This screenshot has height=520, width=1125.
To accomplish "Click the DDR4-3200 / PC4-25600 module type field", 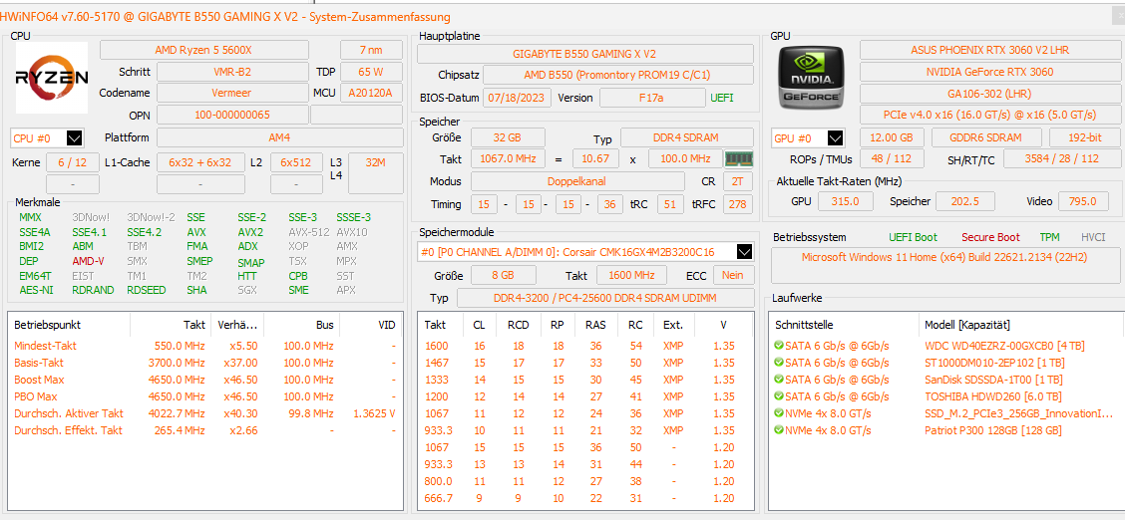I will (604, 298).
